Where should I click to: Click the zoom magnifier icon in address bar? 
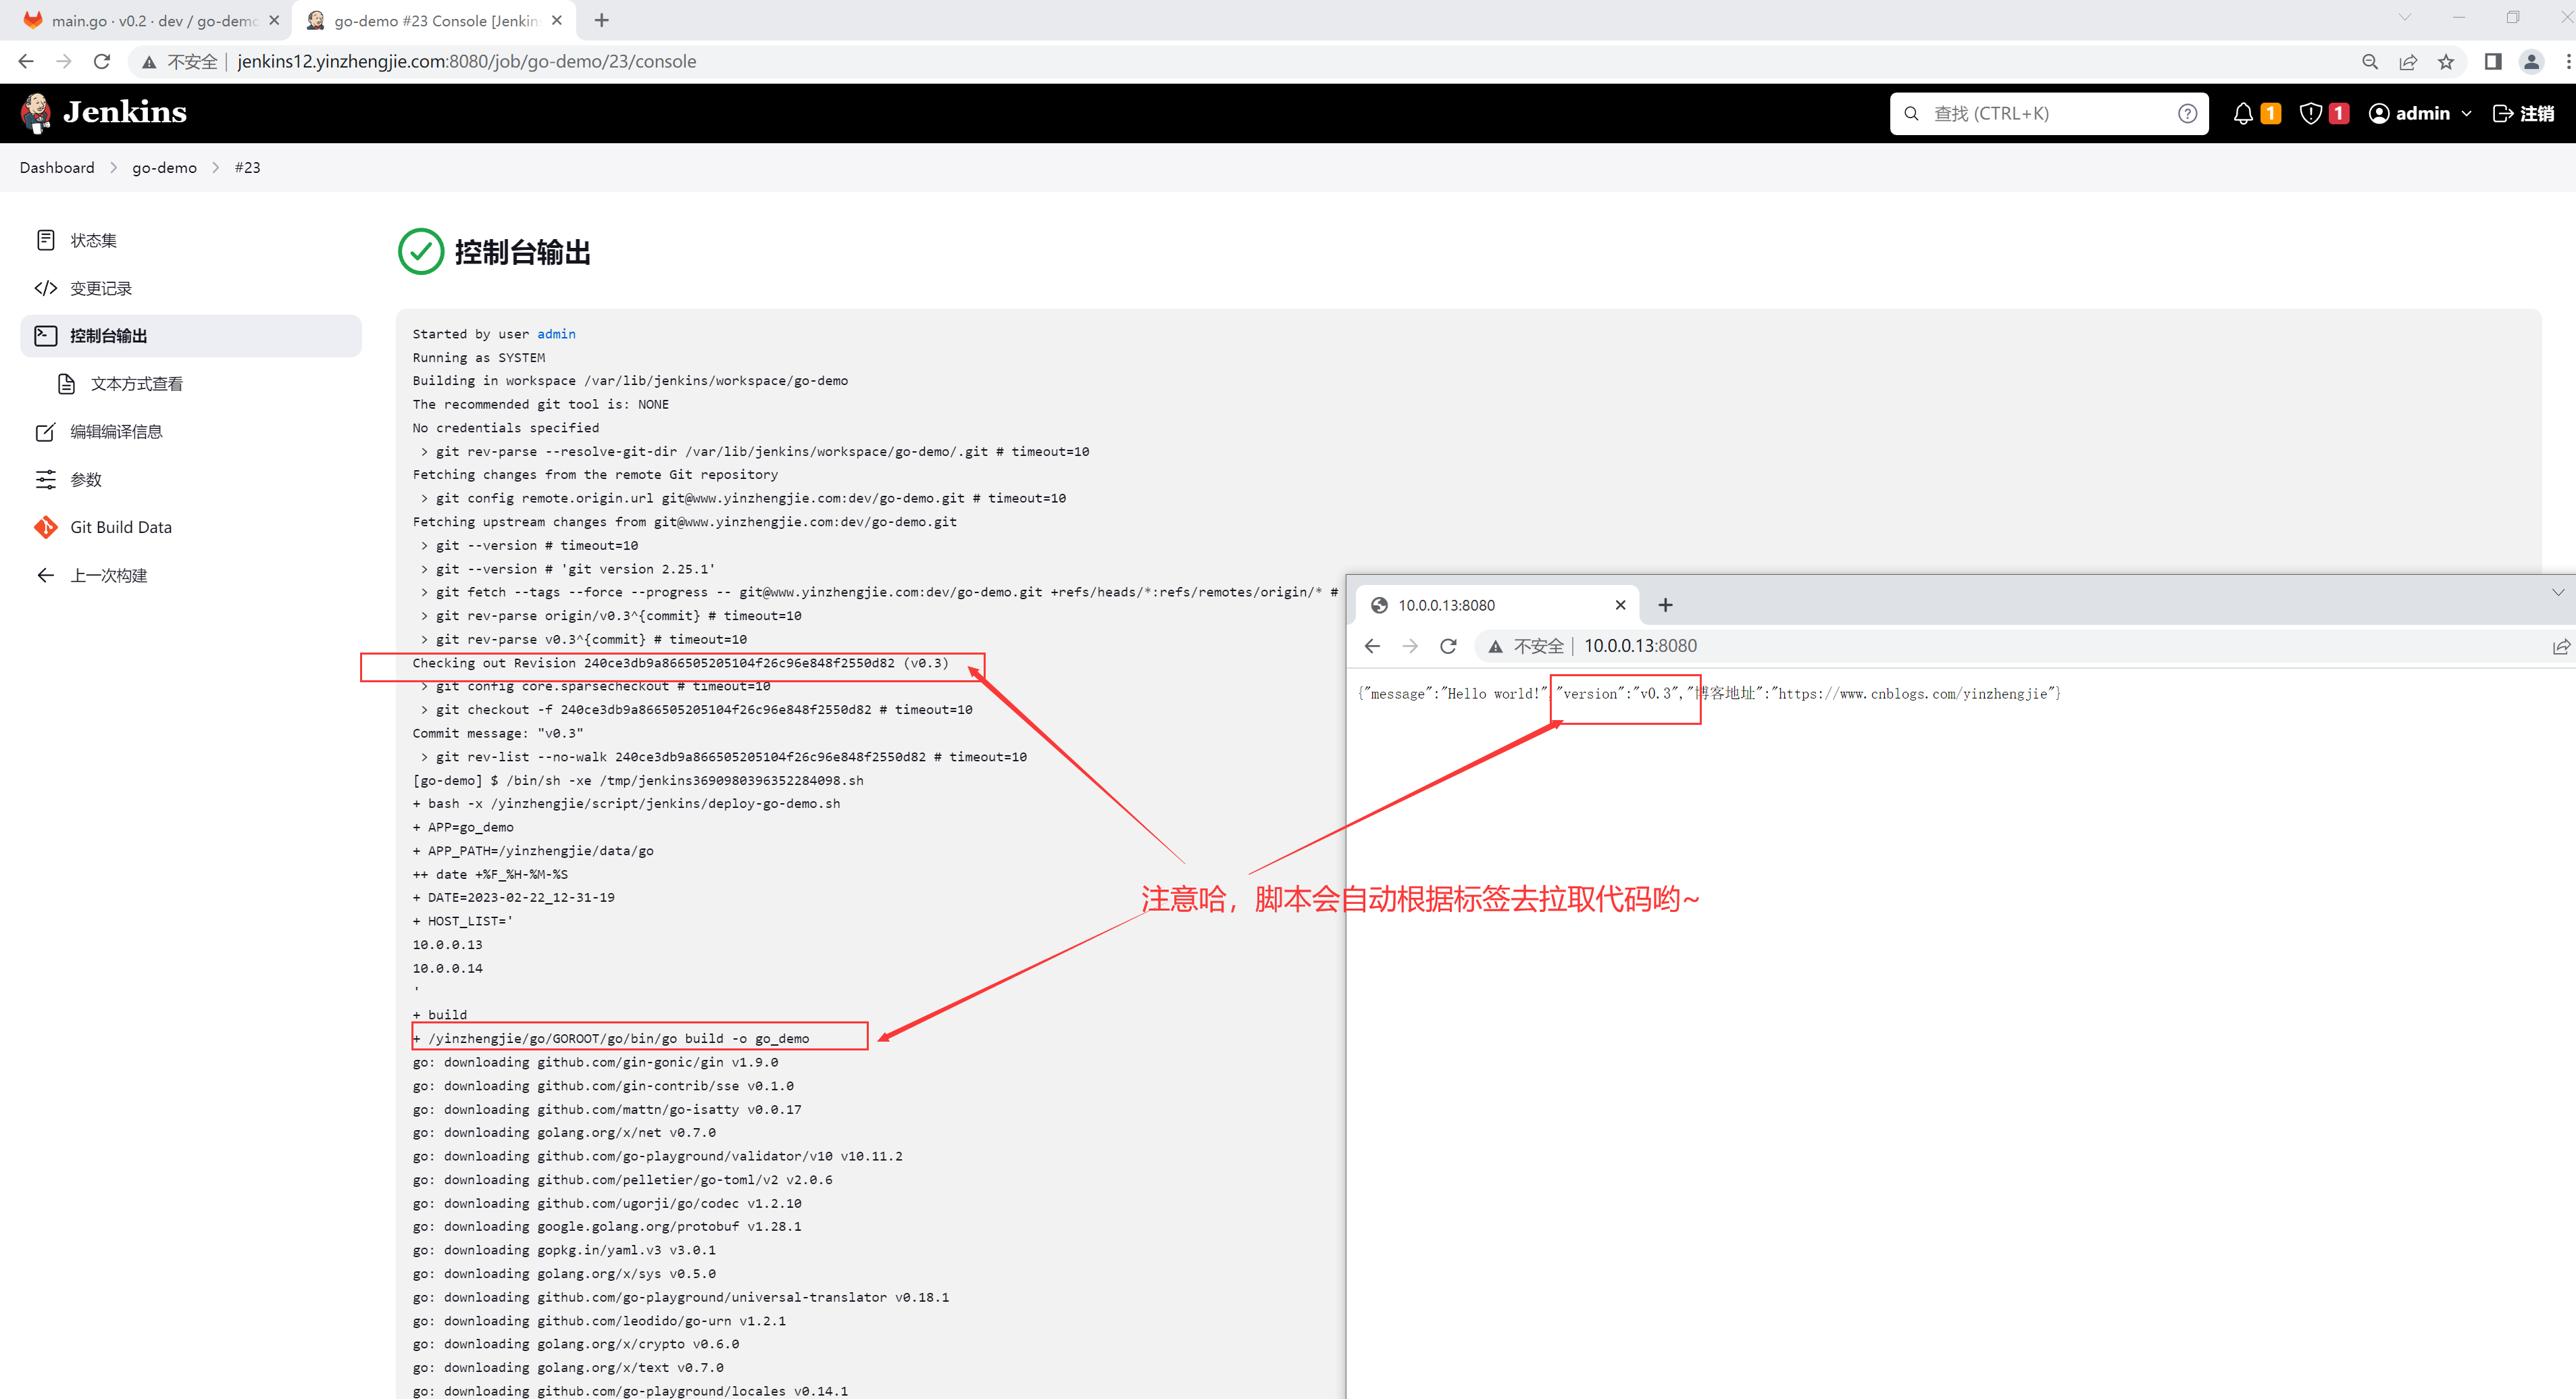tap(2370, 62)
